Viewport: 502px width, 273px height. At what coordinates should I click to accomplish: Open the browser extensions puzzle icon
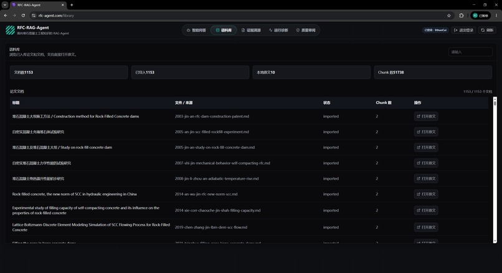[461, 16]
